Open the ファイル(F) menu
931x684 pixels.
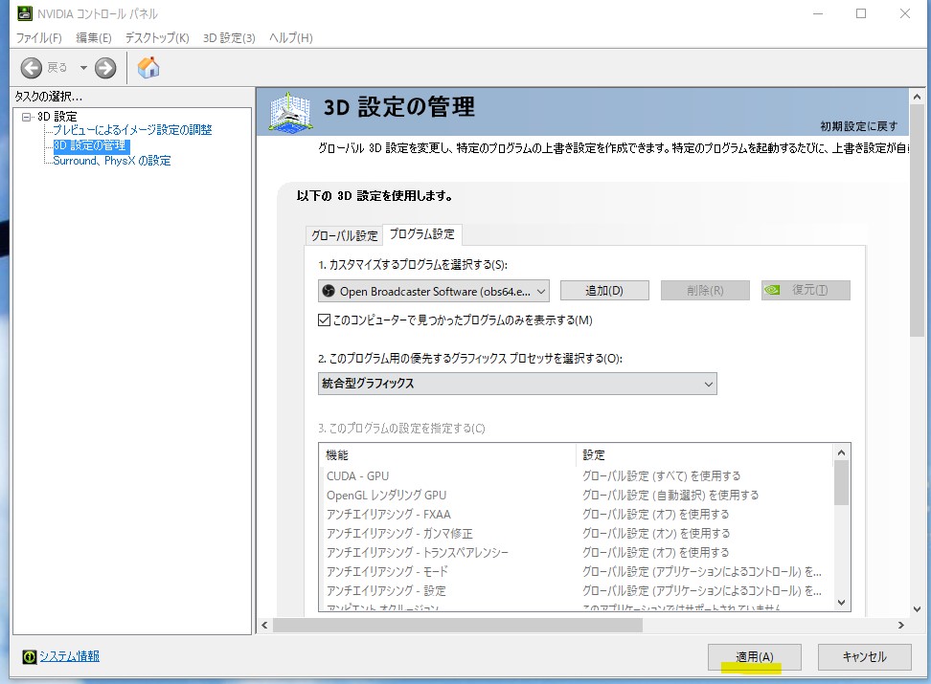(38, 38)
